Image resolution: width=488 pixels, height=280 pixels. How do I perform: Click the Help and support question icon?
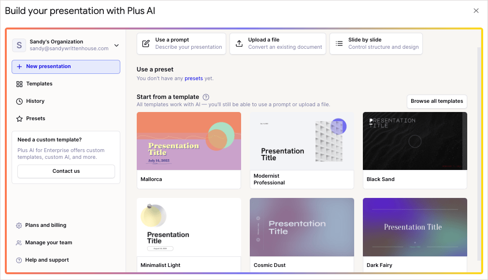pyautogui.click(x=19, y=260)
